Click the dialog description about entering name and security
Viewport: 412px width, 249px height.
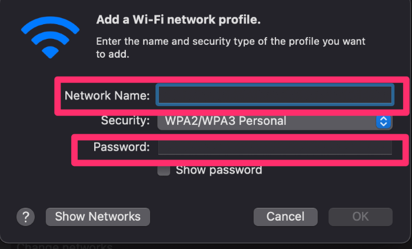(231, 48)
